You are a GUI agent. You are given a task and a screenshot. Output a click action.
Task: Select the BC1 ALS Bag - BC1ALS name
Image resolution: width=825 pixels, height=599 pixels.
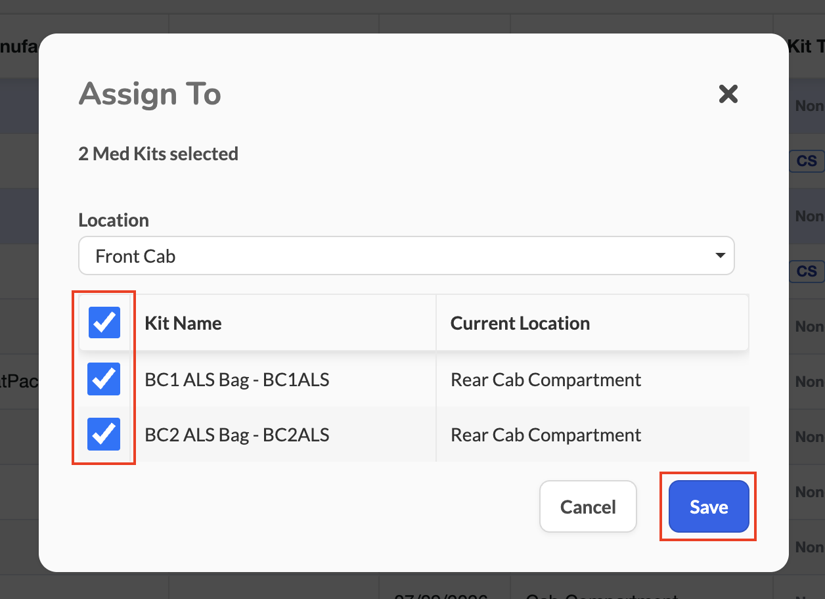236,380
